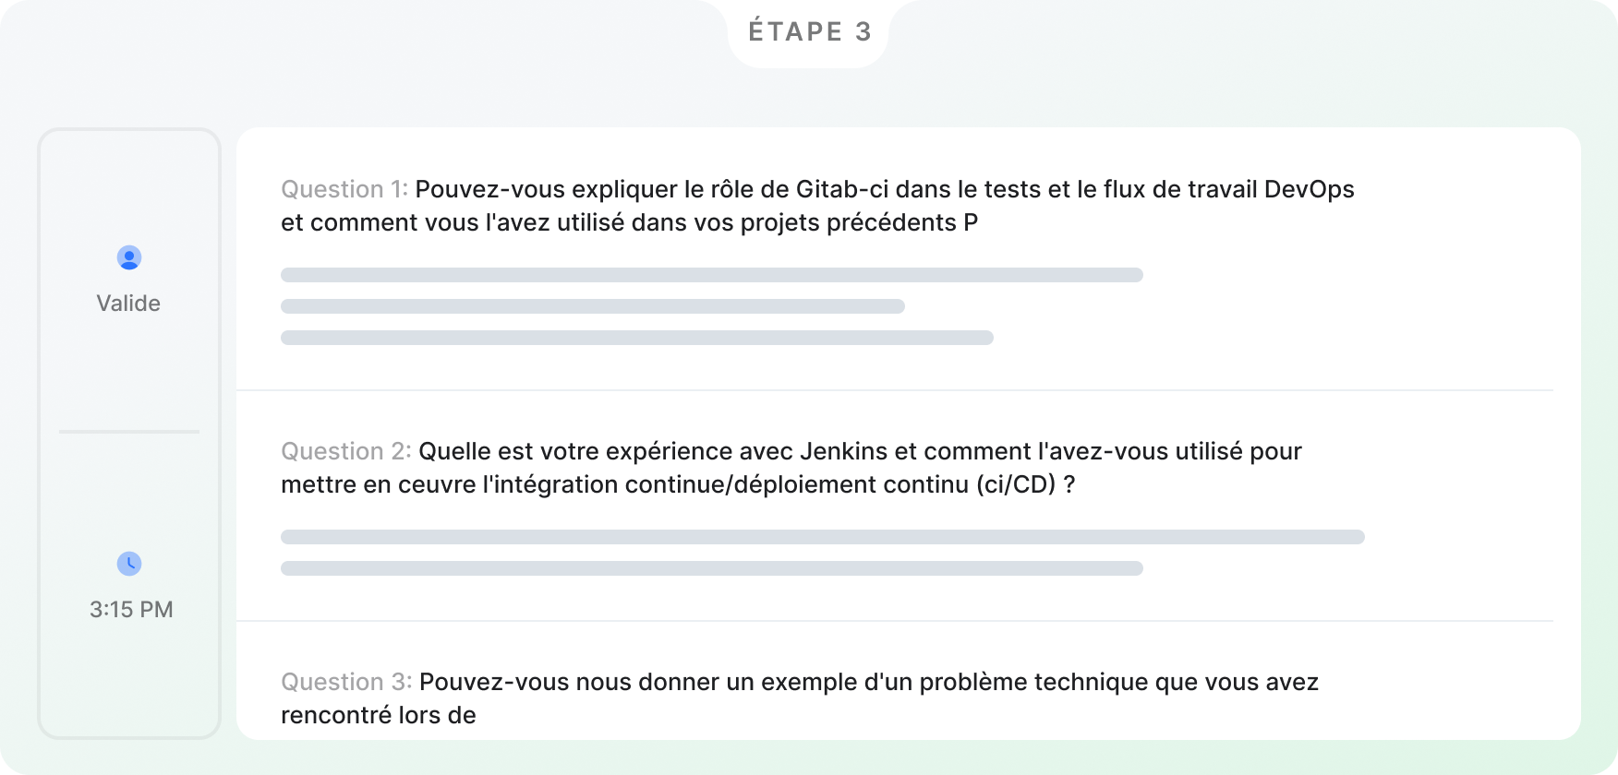
Task: Click second placeholder answer line under Question 2
Action: tap(712, 568)
